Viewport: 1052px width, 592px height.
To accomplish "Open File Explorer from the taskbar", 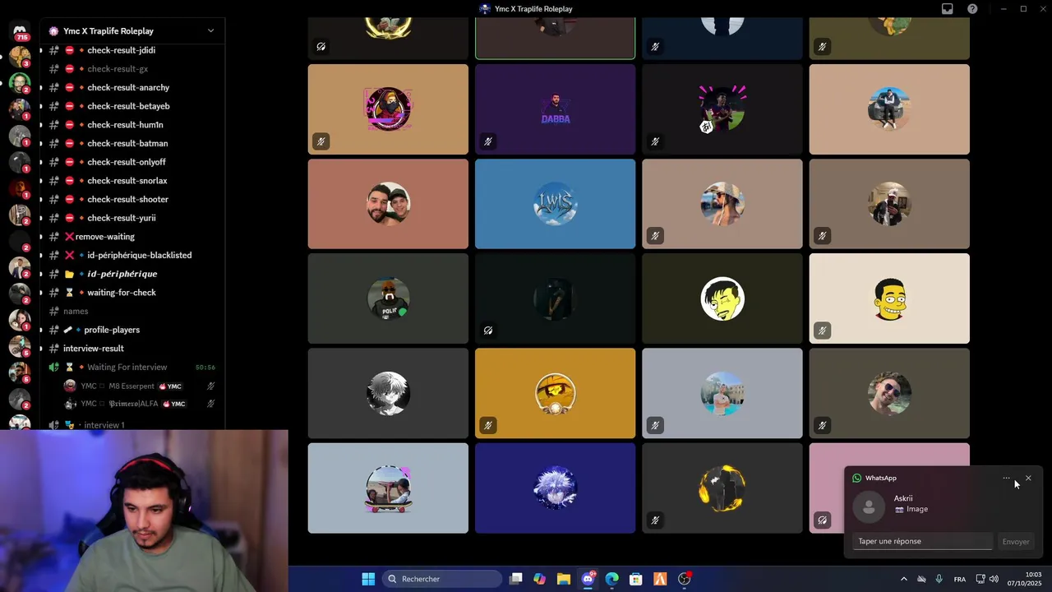I will pos(564,579).
